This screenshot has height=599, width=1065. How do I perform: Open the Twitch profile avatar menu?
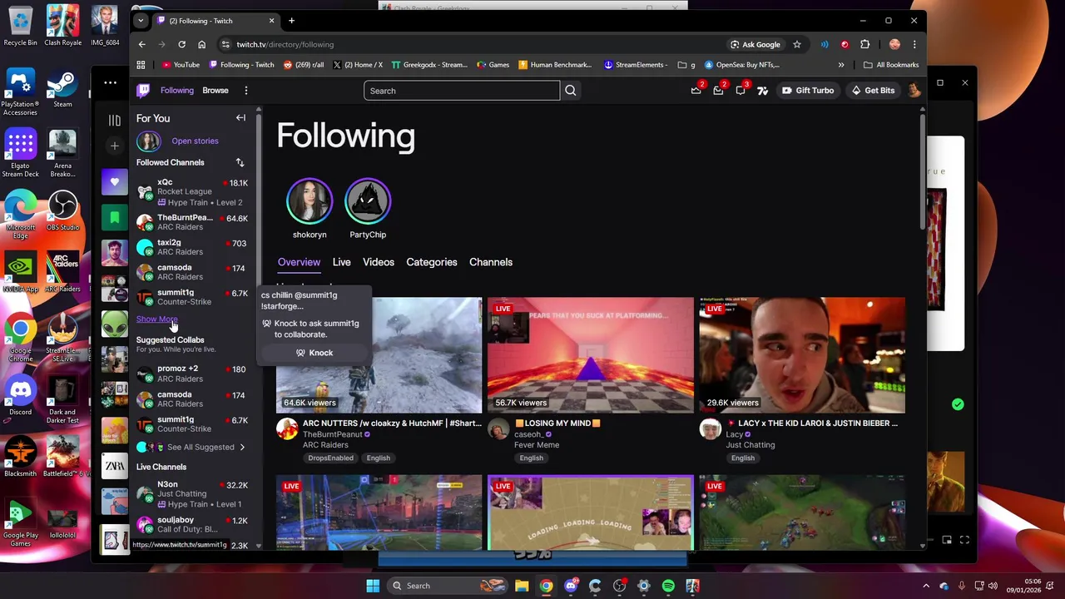click(x=914, y=91)
